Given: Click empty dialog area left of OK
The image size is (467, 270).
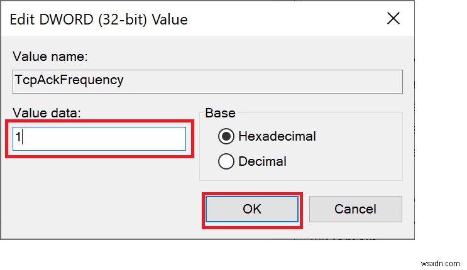Looking at the screenshot, I should pyautogui.click(x=107, y=208).
